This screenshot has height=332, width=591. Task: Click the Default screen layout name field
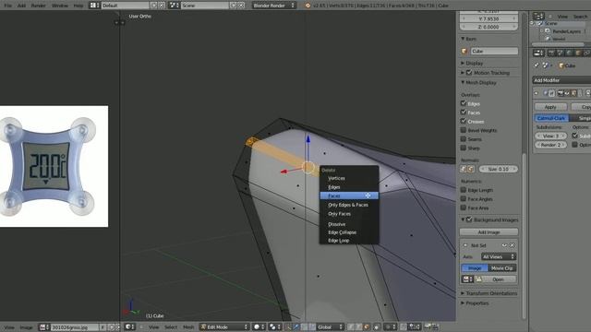coord(126,6)
